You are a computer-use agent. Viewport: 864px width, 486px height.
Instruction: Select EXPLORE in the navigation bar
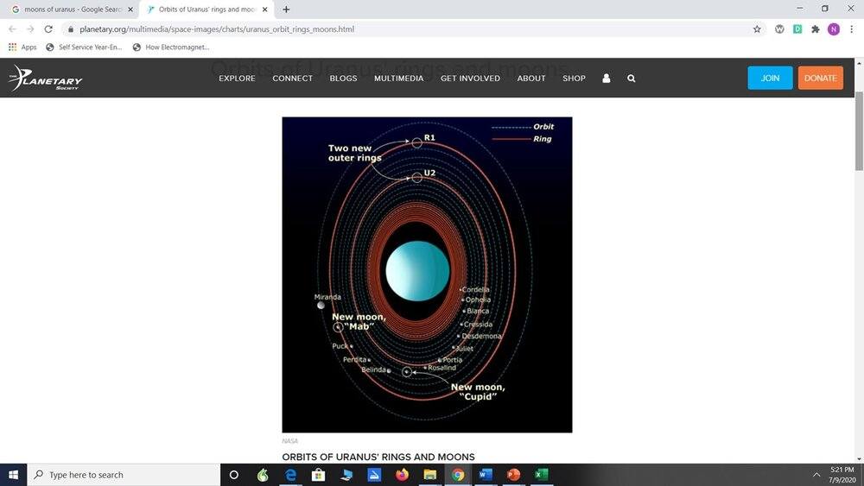tap(237, 78)
